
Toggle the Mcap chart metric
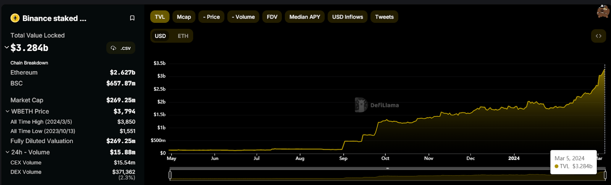184,17
